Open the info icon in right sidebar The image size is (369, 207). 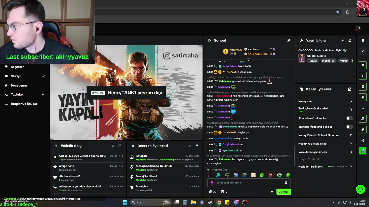(363, 41)
